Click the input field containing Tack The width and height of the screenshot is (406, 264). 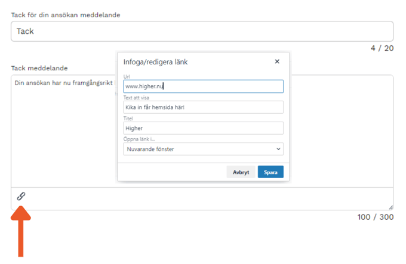[x=202, y=32]
